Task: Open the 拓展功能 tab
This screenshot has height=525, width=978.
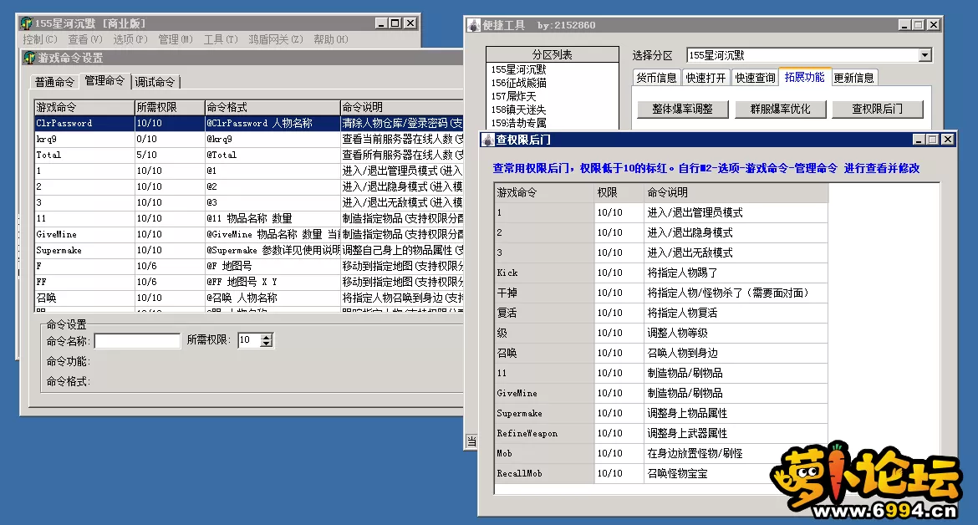Action: 805,77
